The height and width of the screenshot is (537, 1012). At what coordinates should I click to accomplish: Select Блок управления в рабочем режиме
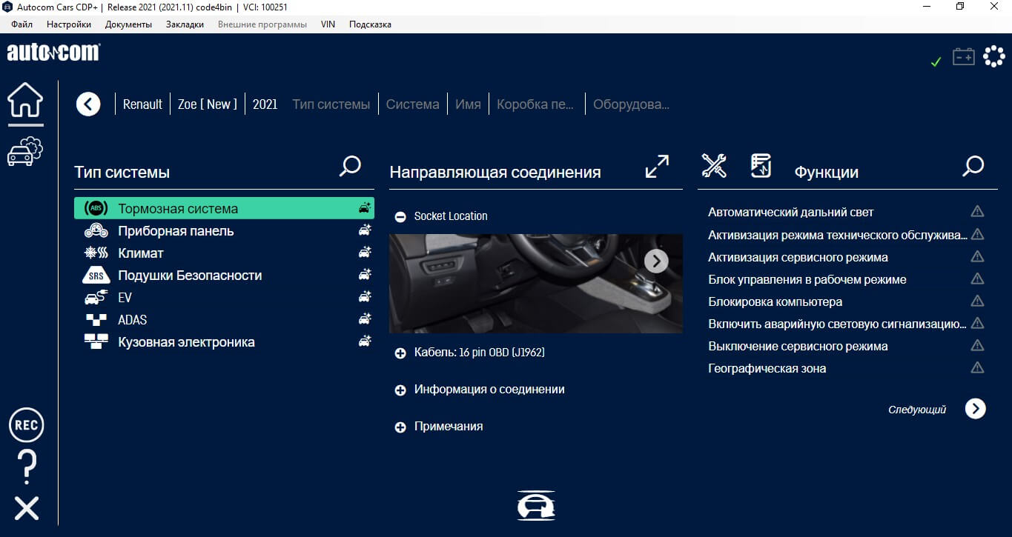tap(807, 279)
